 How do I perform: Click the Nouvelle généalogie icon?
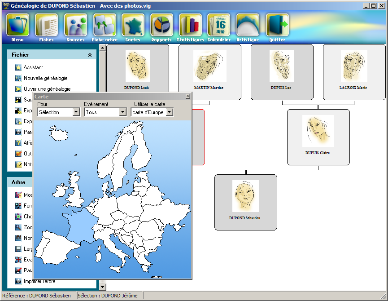(x=18, y=78)
